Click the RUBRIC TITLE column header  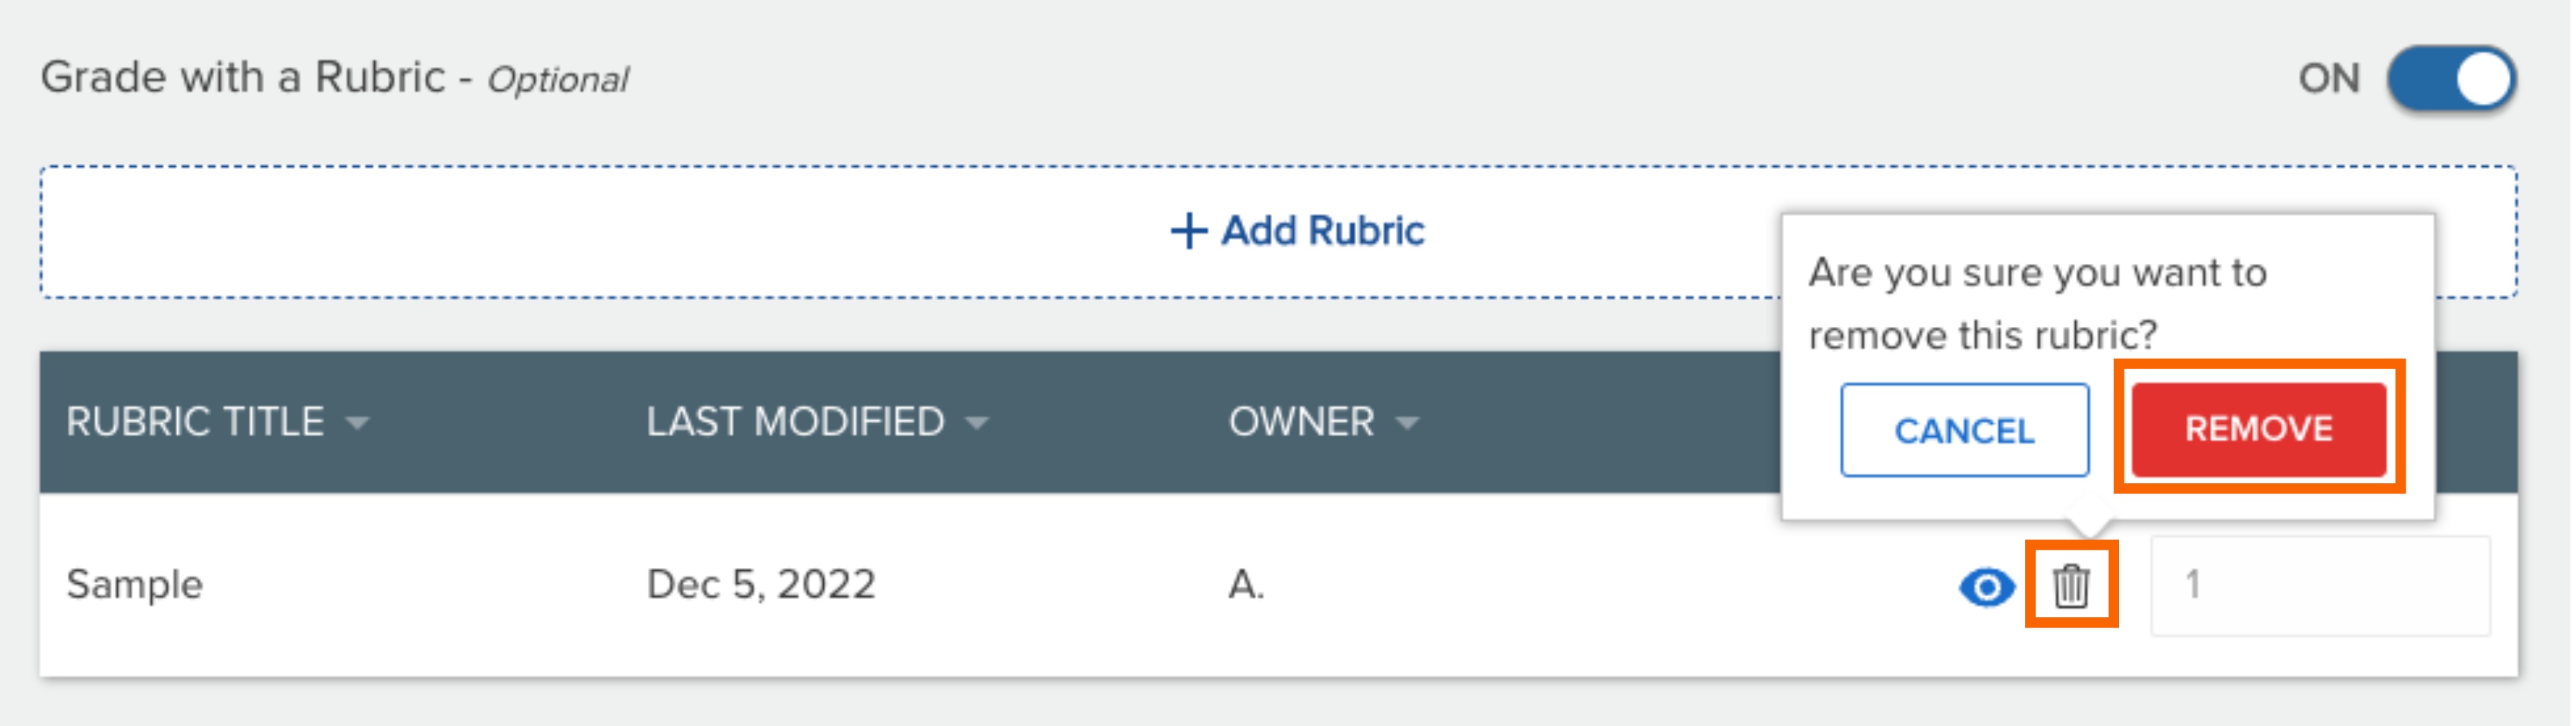(x=196, y=422)
